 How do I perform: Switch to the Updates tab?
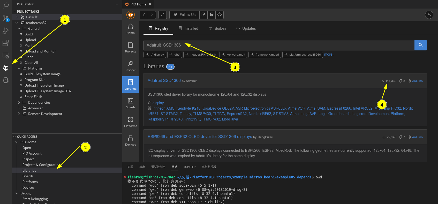pyautogui.click(x=246, y=28)
